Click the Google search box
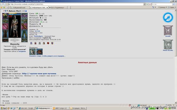Image resolution: width=177 pixels, height=110 pixels. coord(162,4)
